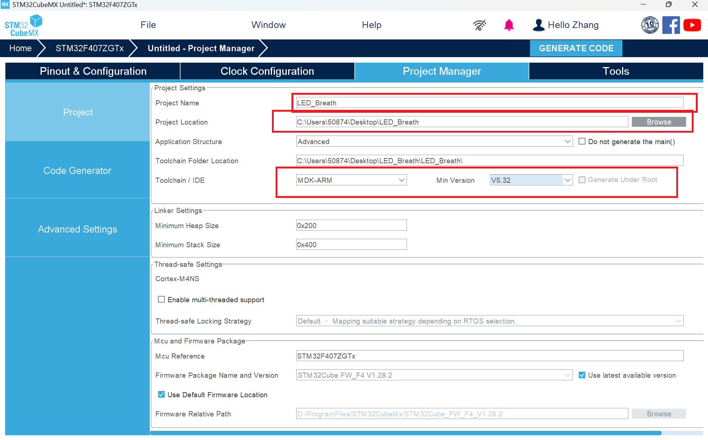Toggle the Generate Under Root checkbox
Viewport: 708px width, 440px height.
(x=582, y=180)
